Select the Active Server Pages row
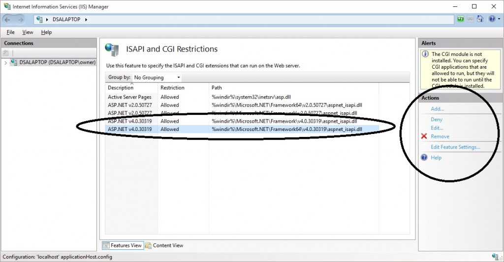The height and width of the screenshot is (262, 504). click(x=242, y=97)
